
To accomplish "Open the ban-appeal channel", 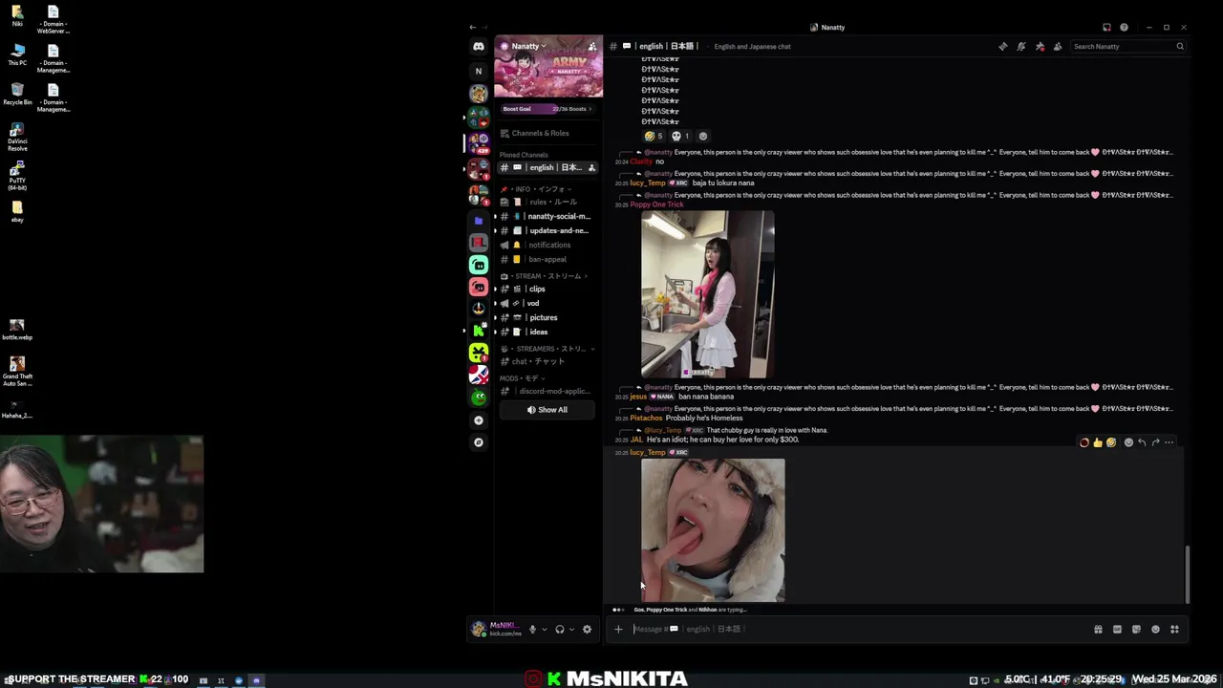I will tap(548, 259).
